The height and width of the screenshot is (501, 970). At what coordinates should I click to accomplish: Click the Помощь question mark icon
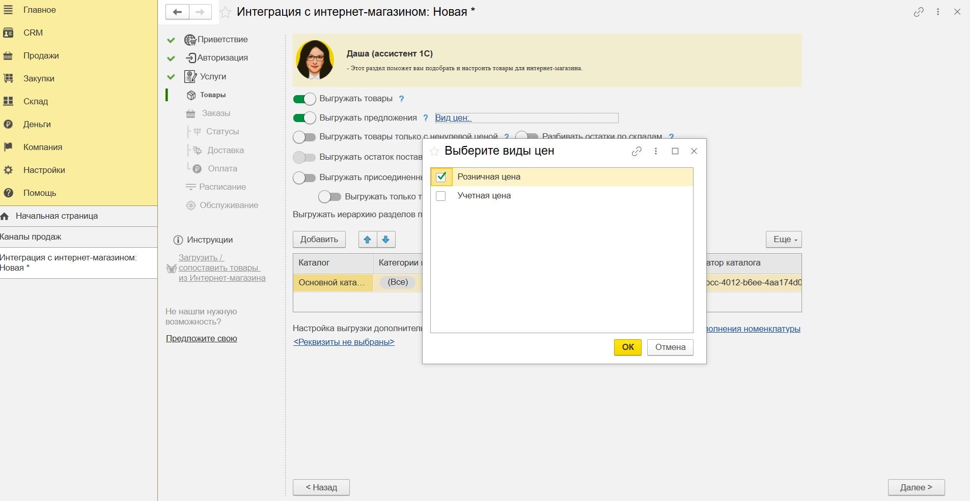(x=8, y=193)
